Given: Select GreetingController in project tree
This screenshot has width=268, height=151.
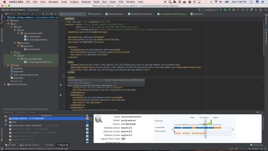Looking at the screenshot, I should coord(38,40).
